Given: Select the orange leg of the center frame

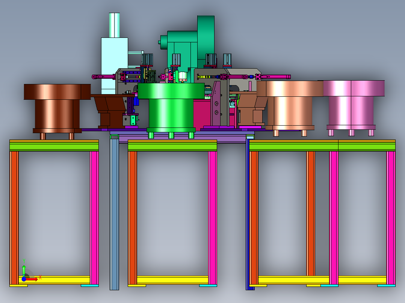Looking at the screenshot, I should click(x=132, y=217).
